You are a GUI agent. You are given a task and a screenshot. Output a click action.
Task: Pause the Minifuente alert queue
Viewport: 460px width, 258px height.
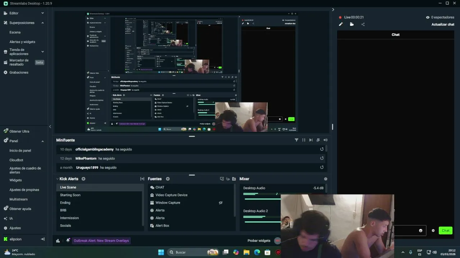tap(304, 140)
